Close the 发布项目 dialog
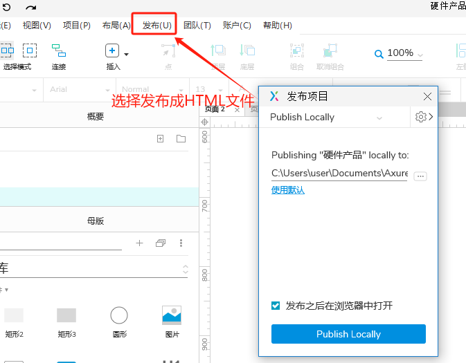Image resolution: width=466 pixels, height=363 pixels. point(427,97)
